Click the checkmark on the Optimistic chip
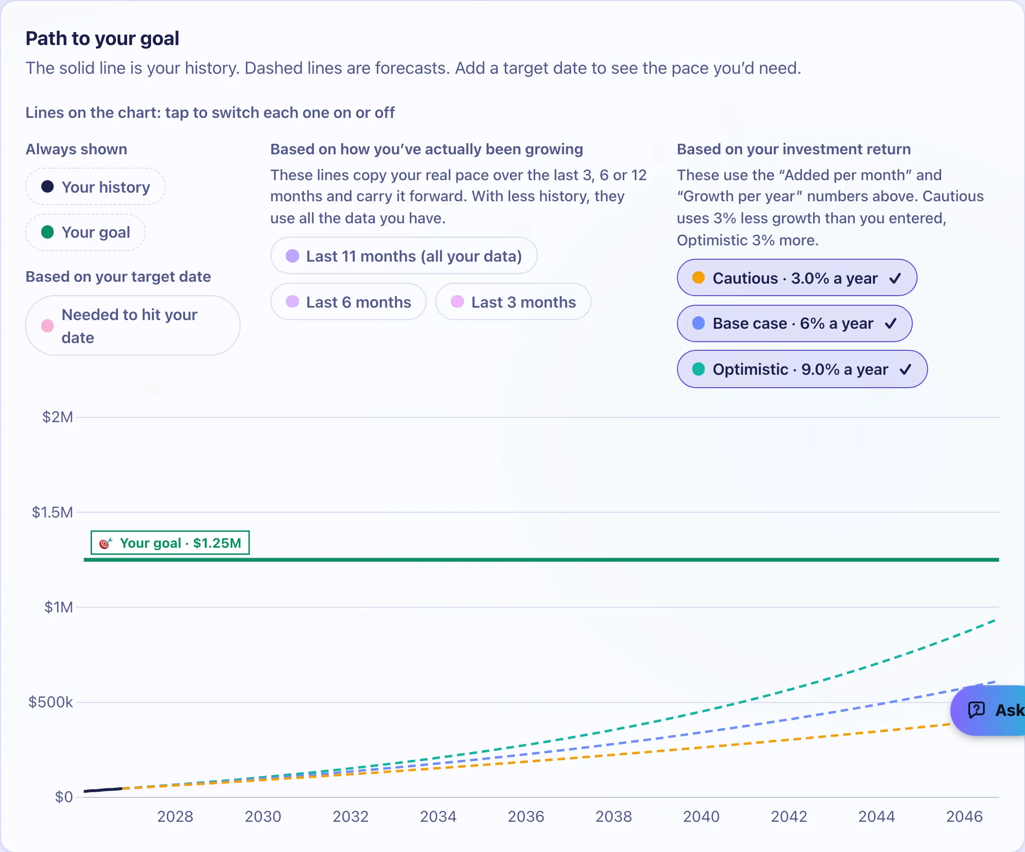Image resolution: width=1025 pixels, height=852 pixels. point(905,369)
